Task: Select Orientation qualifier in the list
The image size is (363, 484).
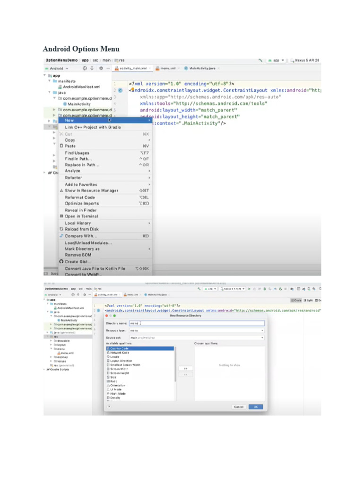Action: click(x=140, y=386)
